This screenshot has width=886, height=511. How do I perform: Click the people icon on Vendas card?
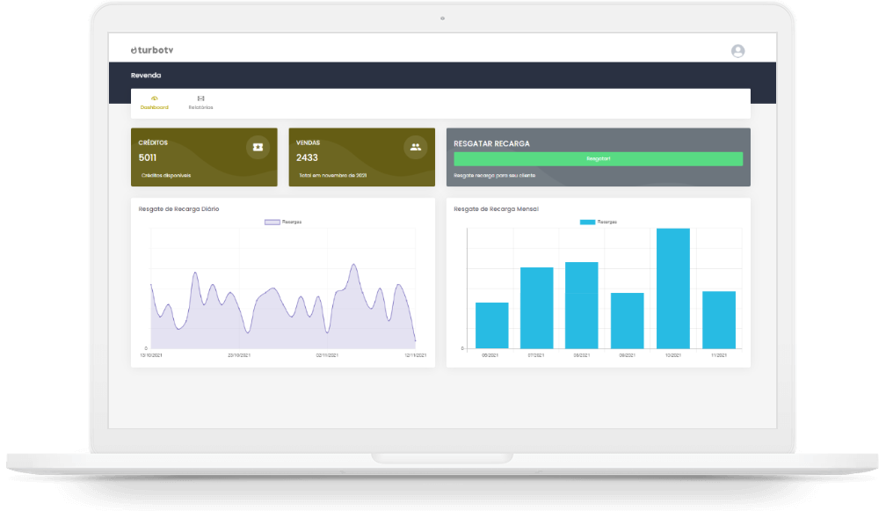415,147
